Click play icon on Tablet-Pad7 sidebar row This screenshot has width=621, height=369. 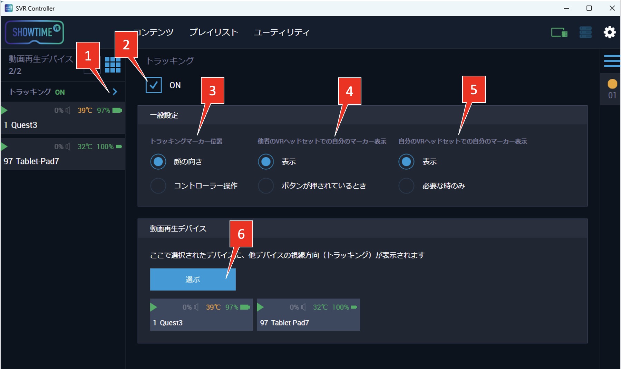pyautogui.click(x=4, y=146)
